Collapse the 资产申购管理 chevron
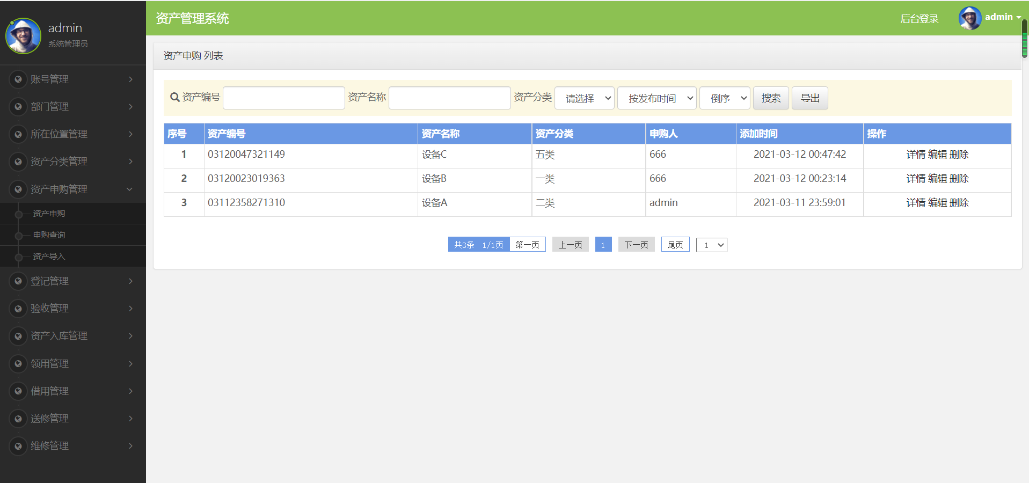The image size is (1029, 483). 129,189
